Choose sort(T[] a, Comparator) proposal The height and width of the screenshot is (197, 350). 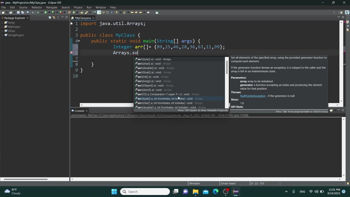pos(179,94)
